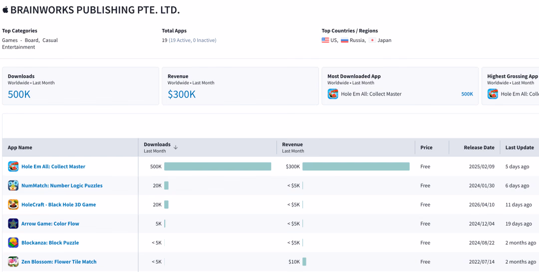
Task: Click last update '19 days ago'
Action: [519, 224]
